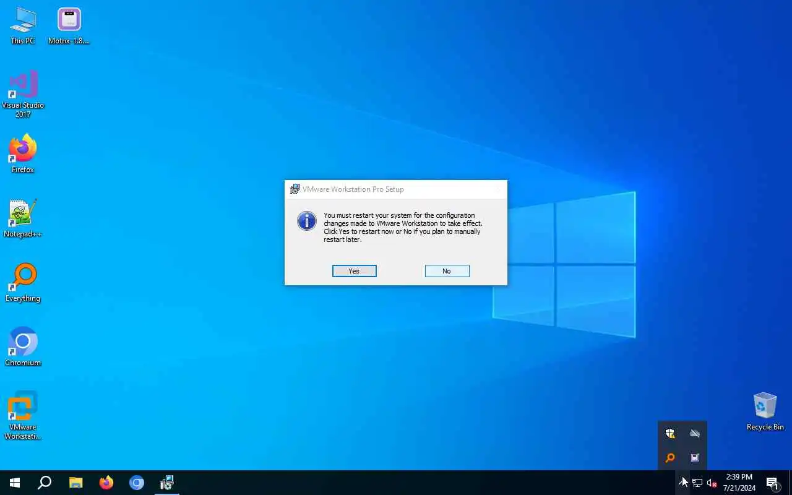This screenshot has width=792, height=495.
Task: Open the muted volume tray icon
Action: pos(712,483)
